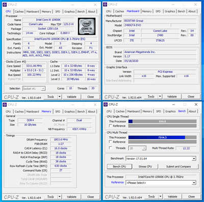Tick the Reference checkbox under CPU Multi Thread
Screen dimensions: 204x202
110,142
